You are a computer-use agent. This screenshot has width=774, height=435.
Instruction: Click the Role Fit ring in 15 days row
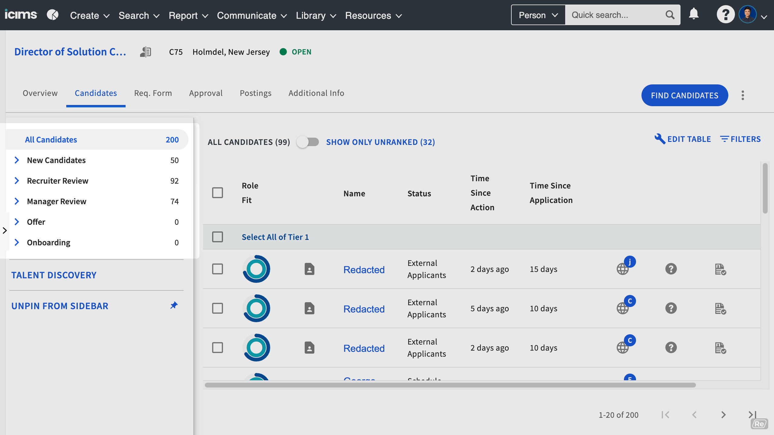point(256,269)
